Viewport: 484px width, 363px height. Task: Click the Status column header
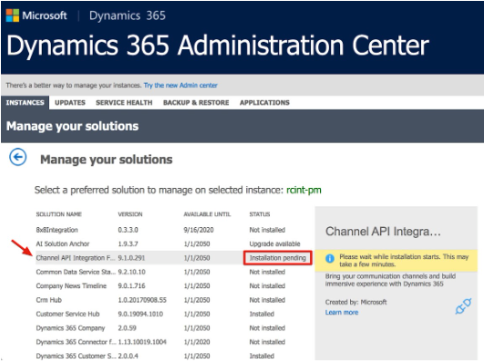tap(260, 214)
